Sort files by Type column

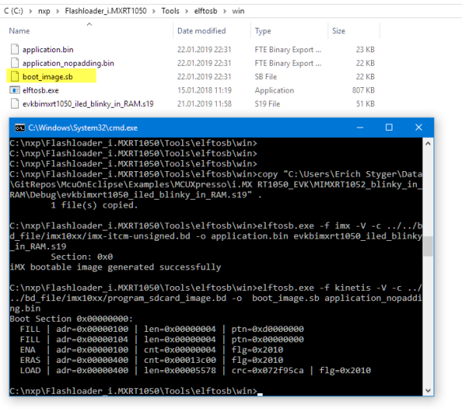point(263,31)
